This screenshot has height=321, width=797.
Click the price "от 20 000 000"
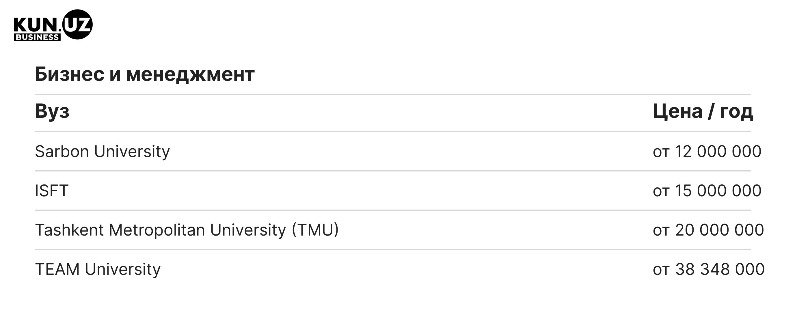(x=708, y=230)
